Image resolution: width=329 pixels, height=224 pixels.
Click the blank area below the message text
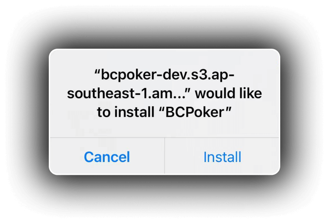pyautogui.click(x=164, y=128)
